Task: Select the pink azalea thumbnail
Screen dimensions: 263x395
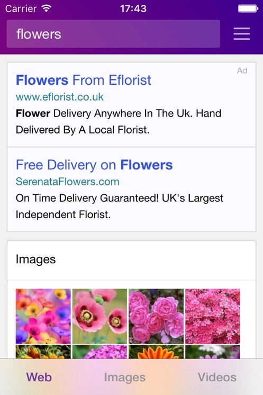Action: (x=213, y=317)
